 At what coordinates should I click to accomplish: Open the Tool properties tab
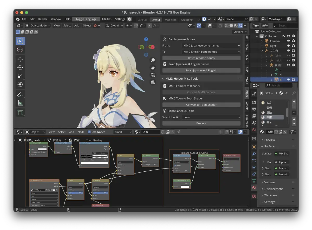click(x=254, y=94)
